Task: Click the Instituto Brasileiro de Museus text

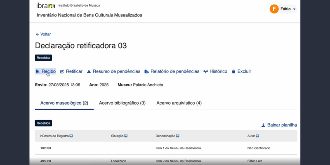Action: click(79, 5)
